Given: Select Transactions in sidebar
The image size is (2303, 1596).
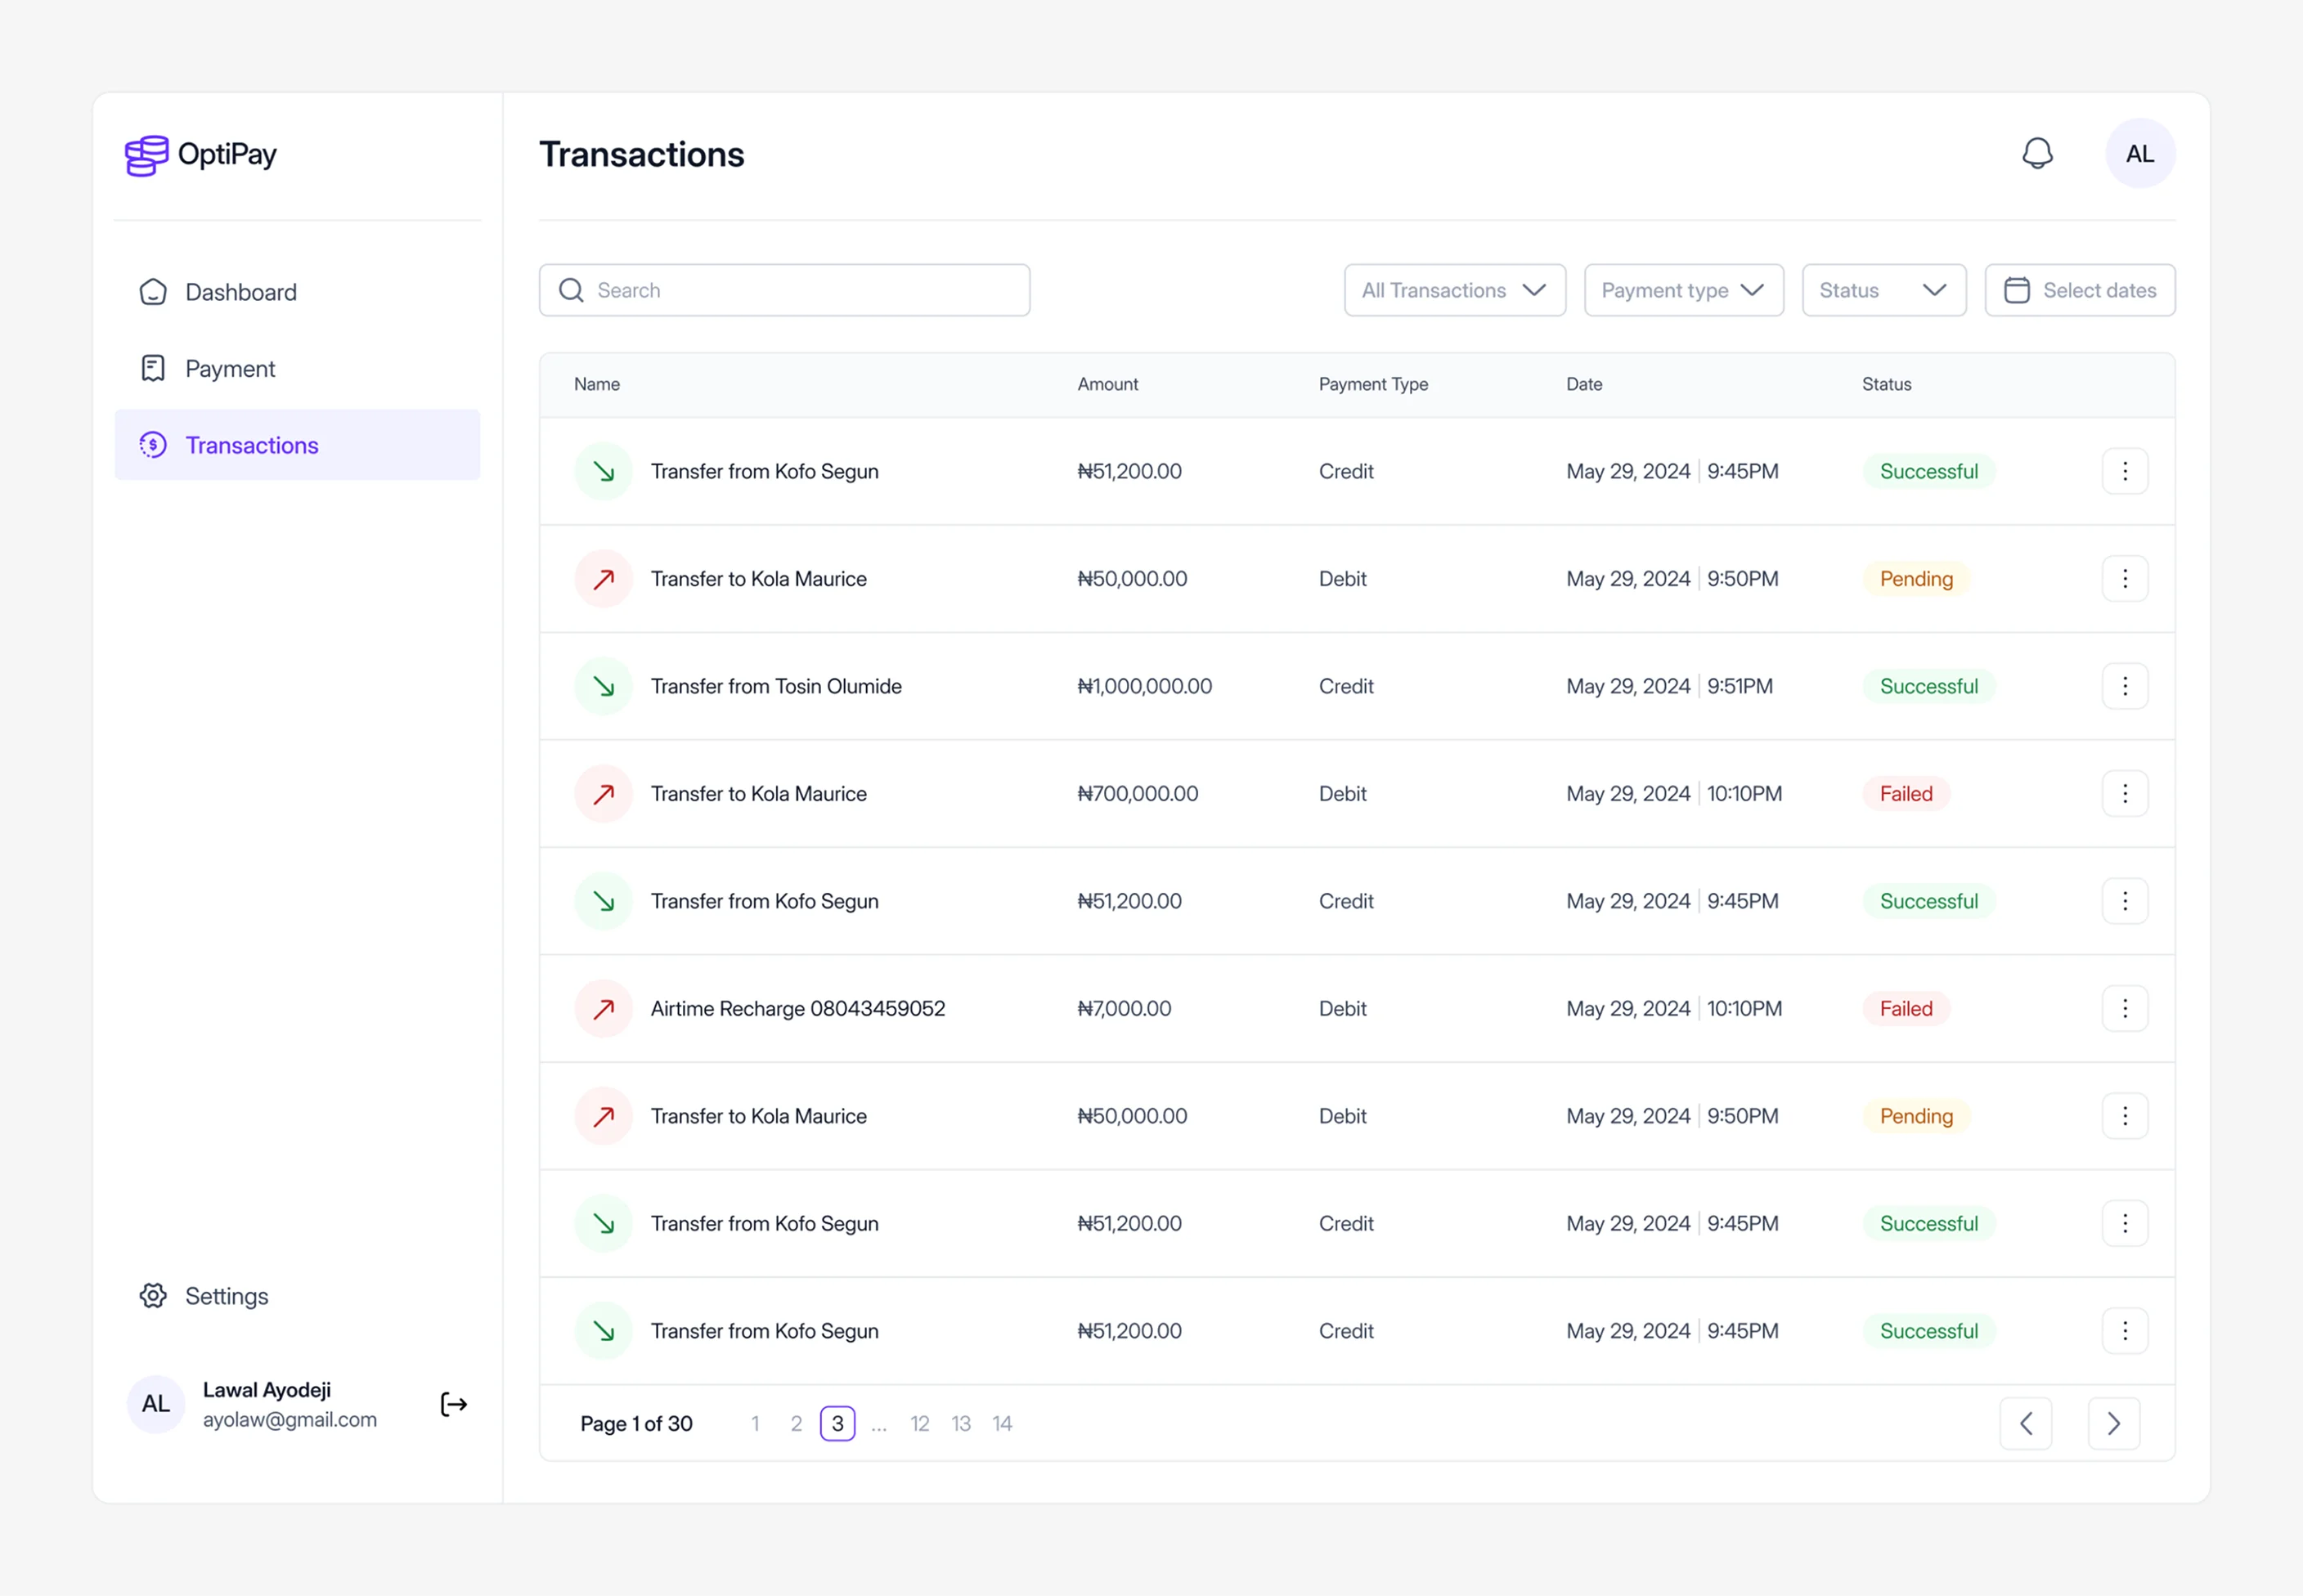Looking at the screenshot, I should [297, 445].
